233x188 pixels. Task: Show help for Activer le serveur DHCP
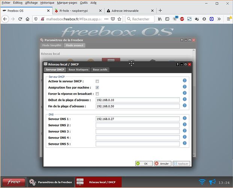pos(185,80)
